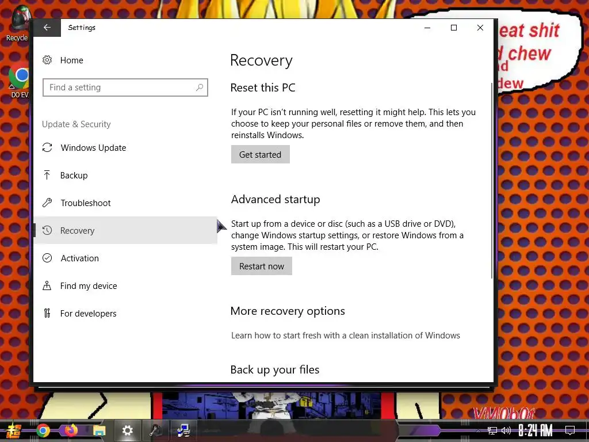This screenshot has width=589, height=442.
Task: Click the Settings window vertical scrollbar
Action: [491, 180]
